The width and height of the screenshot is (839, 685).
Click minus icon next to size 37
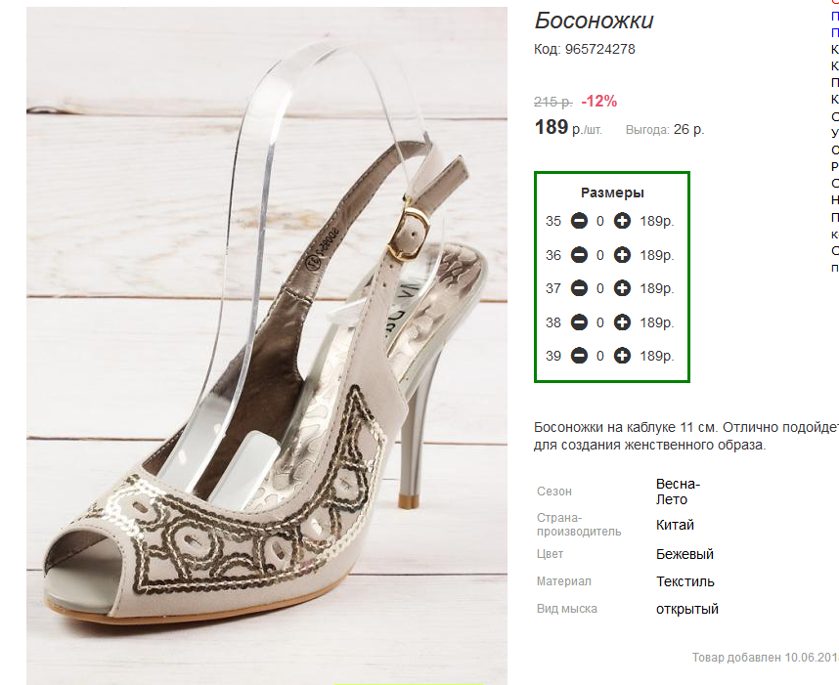579,288
